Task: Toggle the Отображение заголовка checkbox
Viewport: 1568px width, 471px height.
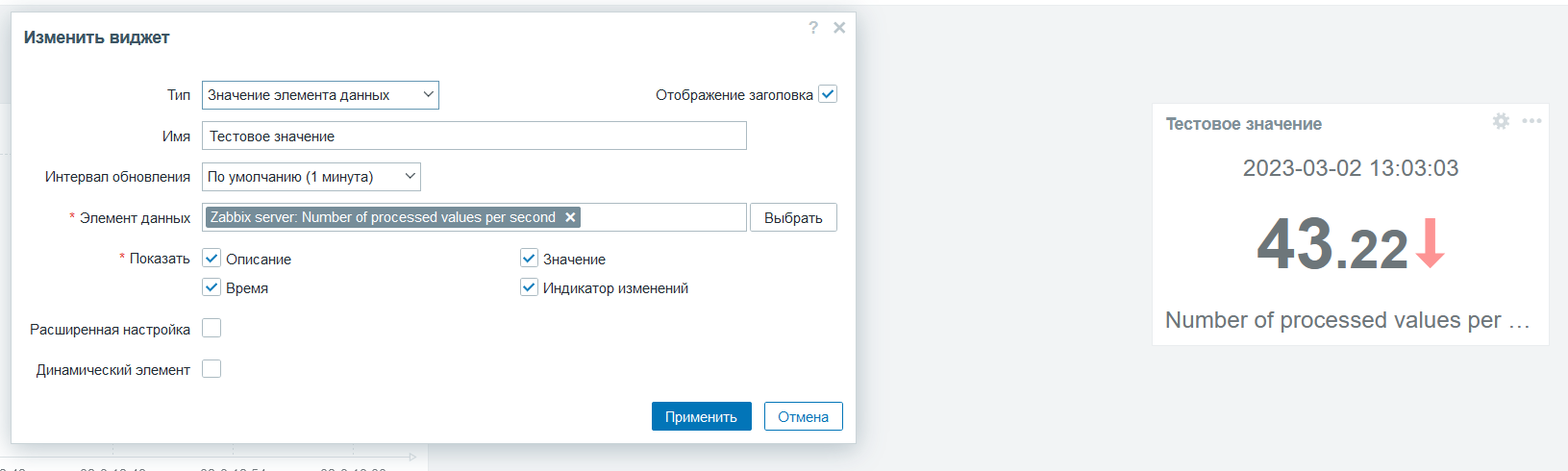Action: click(x=828, y=94)
